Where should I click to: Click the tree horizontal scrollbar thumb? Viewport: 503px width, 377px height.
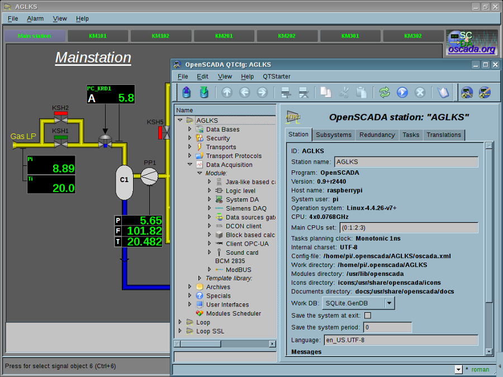pos(201,343)
